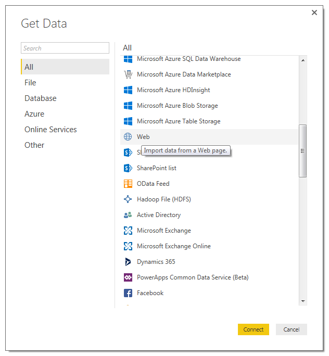Viewport: 329px width, 356px height.
Task: Click the Azure HDInsight Windows icon
Action: pyautogui.click(x=128, y=90)
